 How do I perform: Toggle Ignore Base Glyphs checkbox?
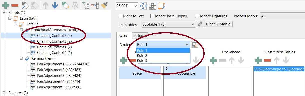152,16
